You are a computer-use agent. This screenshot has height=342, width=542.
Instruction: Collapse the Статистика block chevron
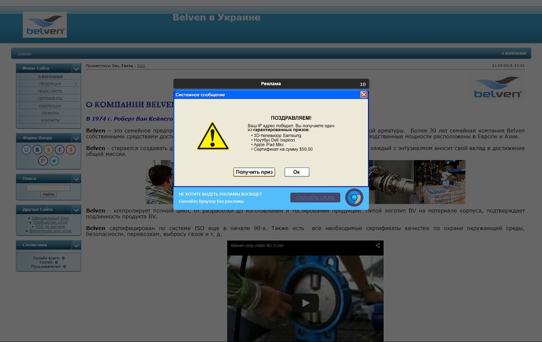(76, 245)
